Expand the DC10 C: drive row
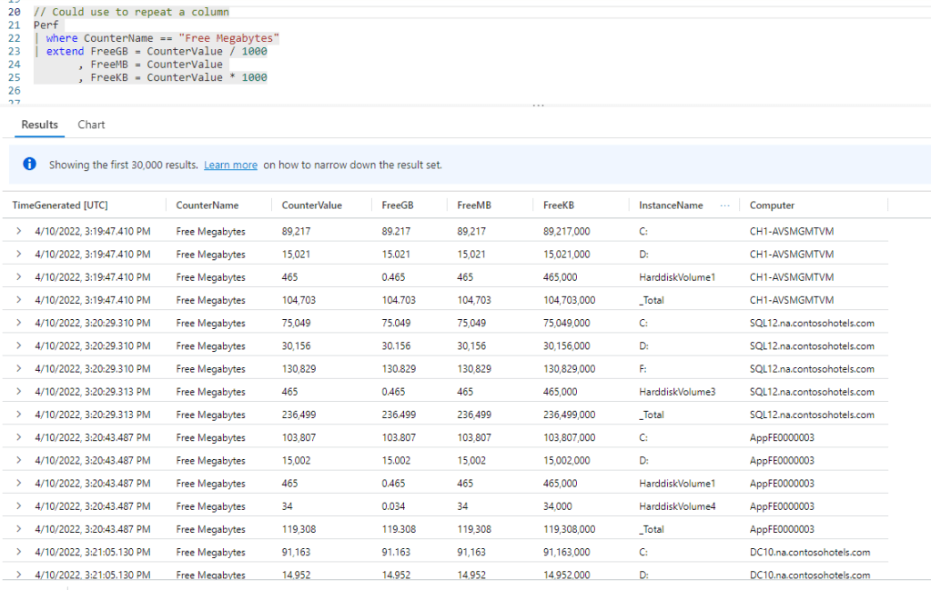The height and width of the screenshot is (590, 931). [x=18, y=552]
